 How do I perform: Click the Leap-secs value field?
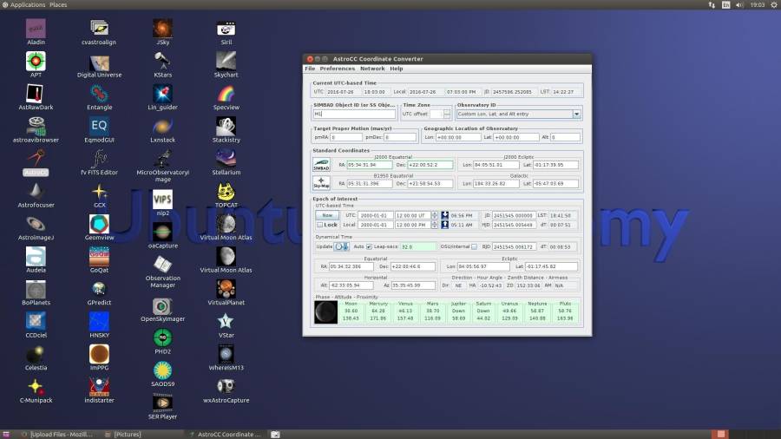(417, 246)
